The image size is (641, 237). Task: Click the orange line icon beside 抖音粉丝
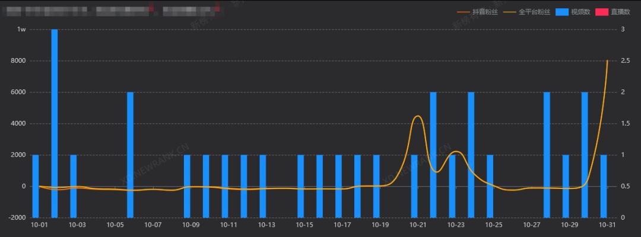point(463,12)
